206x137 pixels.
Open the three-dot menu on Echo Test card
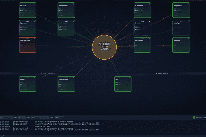coord(181,21)
